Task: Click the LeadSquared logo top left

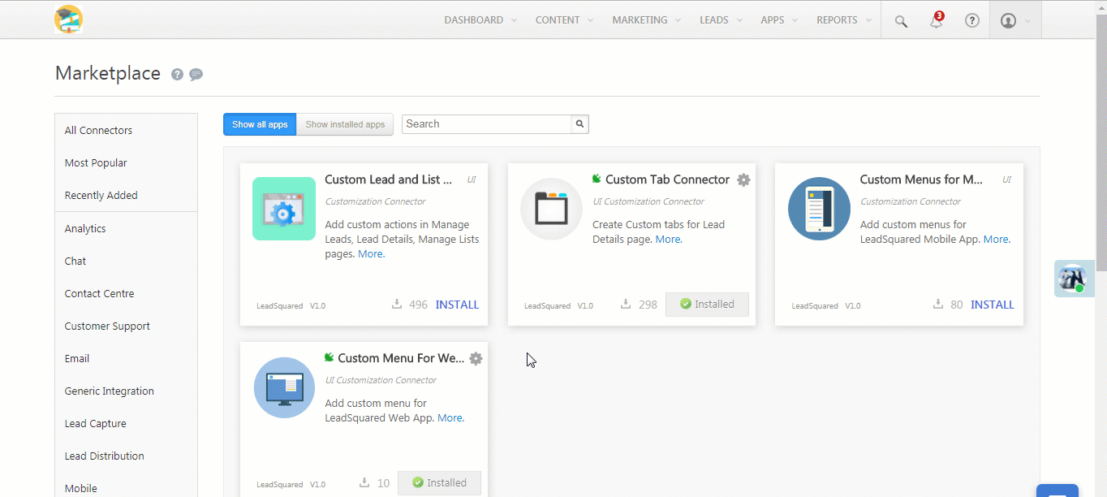Action: click(x=68, y=19)
